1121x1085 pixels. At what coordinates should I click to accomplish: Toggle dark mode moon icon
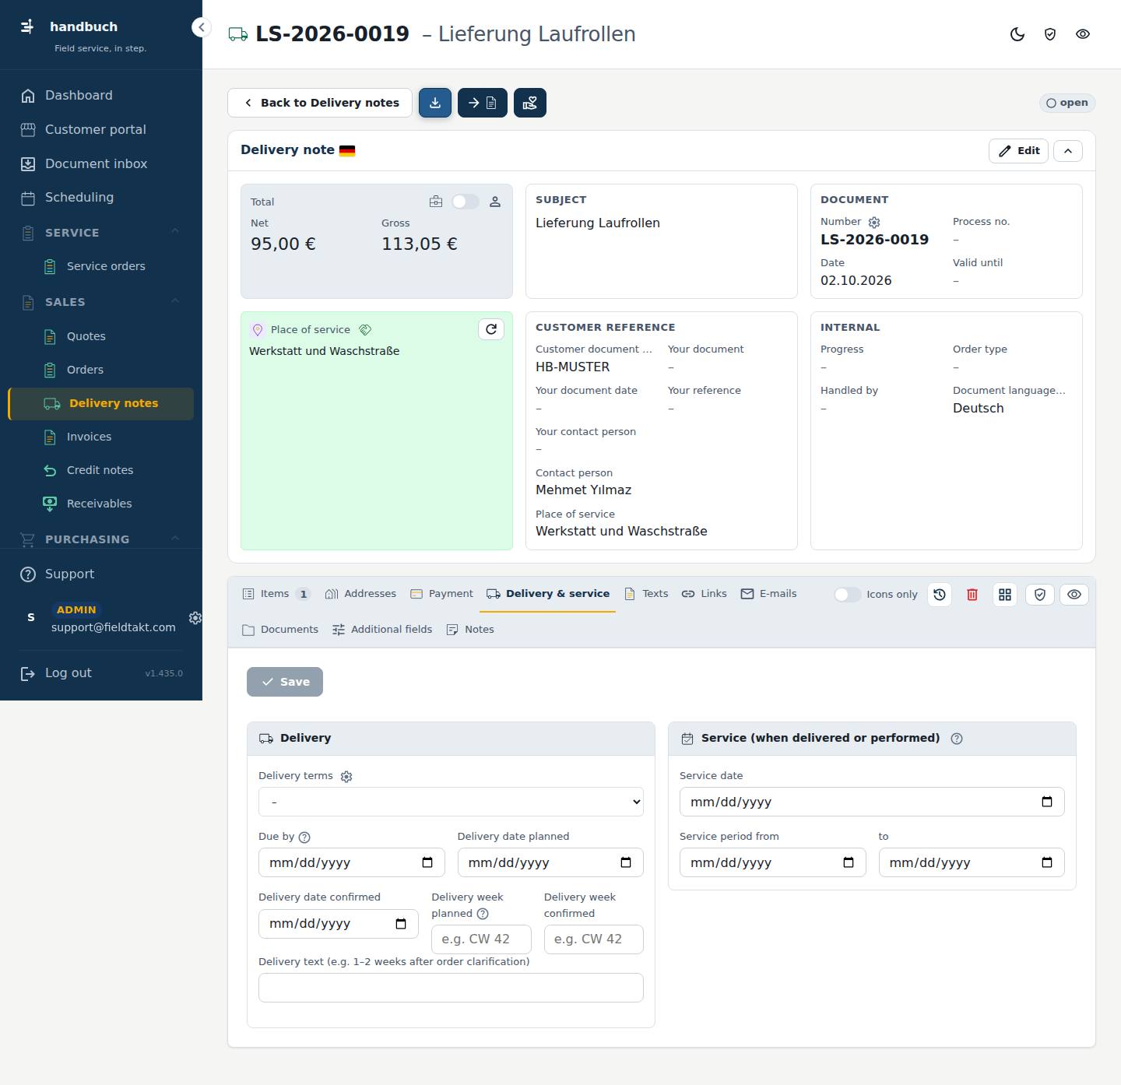point(1017,34)
